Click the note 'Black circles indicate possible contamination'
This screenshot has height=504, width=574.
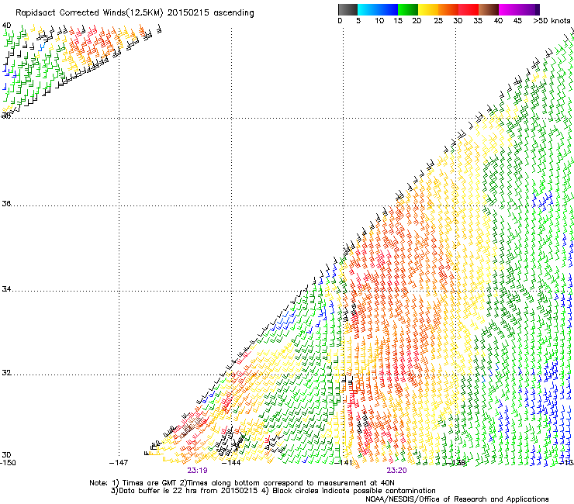click(x=354, y=491)
